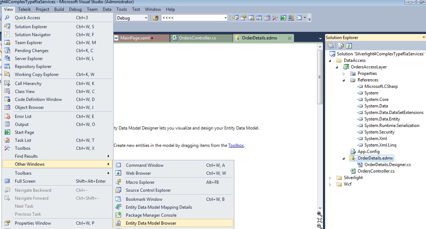Open the active documents list dropdown arrow
Screen dimensions: 426x229
tap(320, 39)
